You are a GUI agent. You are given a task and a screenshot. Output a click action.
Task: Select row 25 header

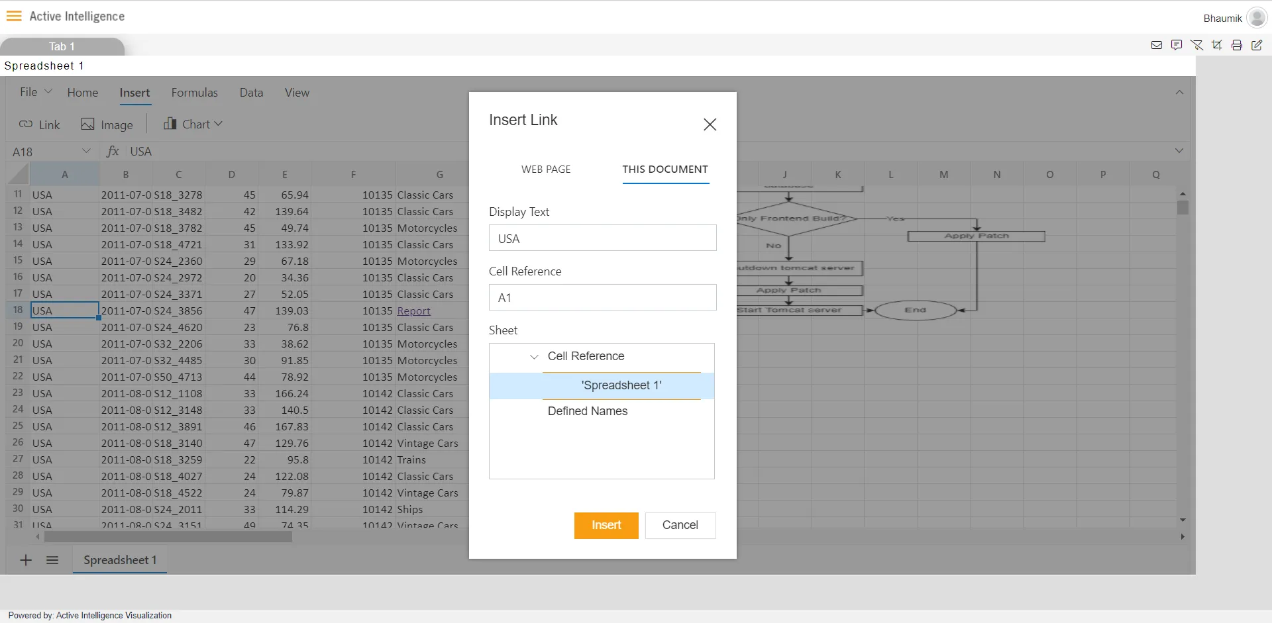click(18, 426)
